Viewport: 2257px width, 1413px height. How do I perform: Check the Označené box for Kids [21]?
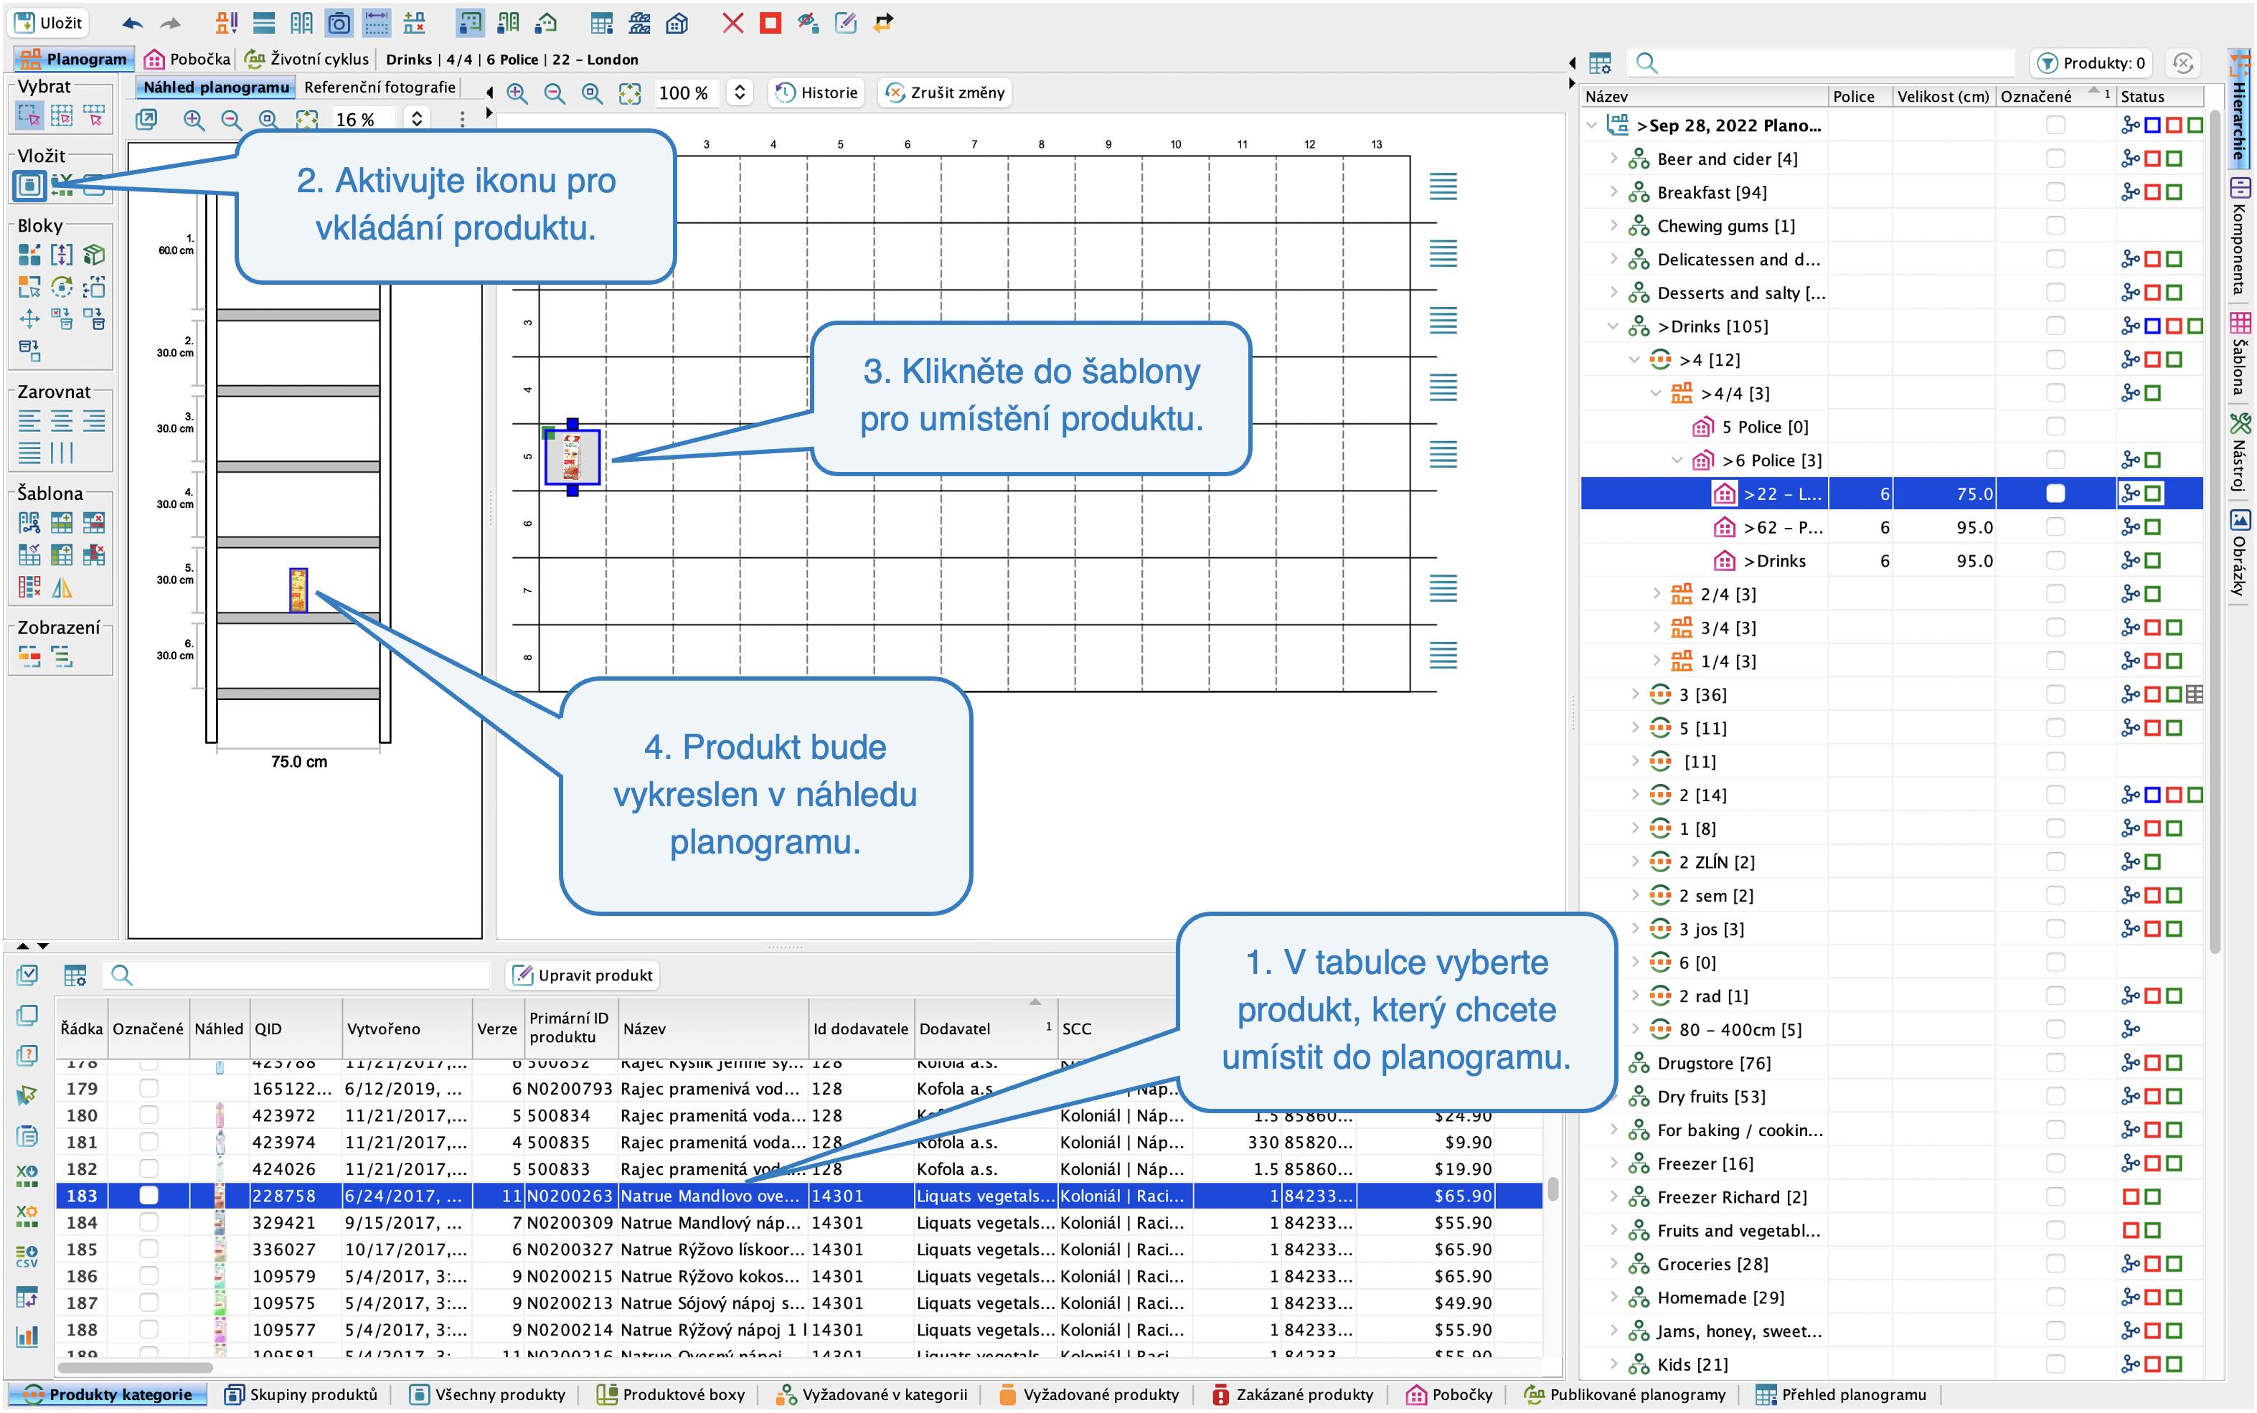click(2055, 1364)
